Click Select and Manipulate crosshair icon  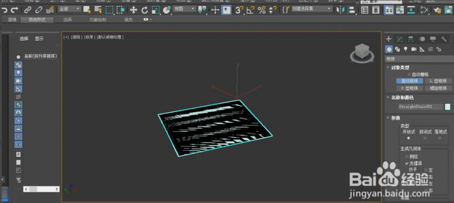coord(215,10)
